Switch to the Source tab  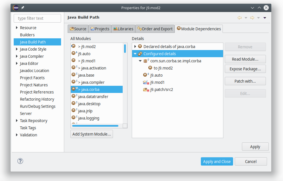tap(78, 29)
